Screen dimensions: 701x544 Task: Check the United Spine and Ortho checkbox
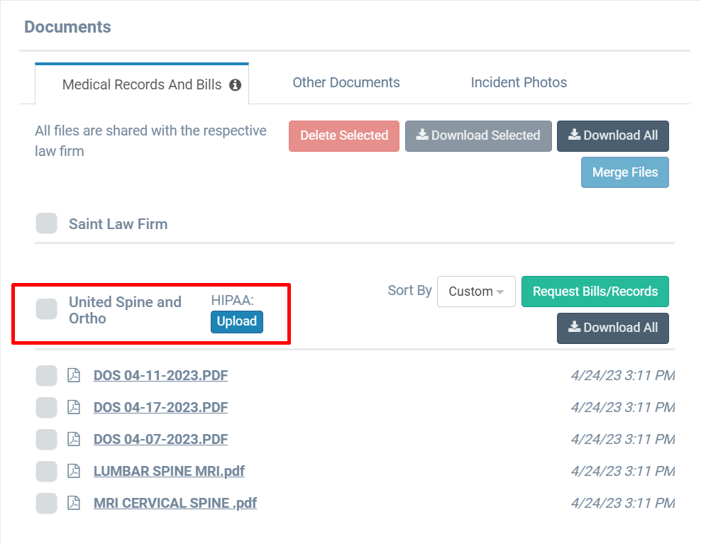pyautogui.click(x=47, y=309)
